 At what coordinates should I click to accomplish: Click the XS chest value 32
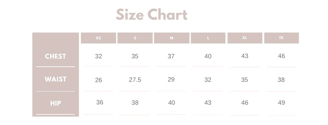pyautogui.click(x=99, y=56)
